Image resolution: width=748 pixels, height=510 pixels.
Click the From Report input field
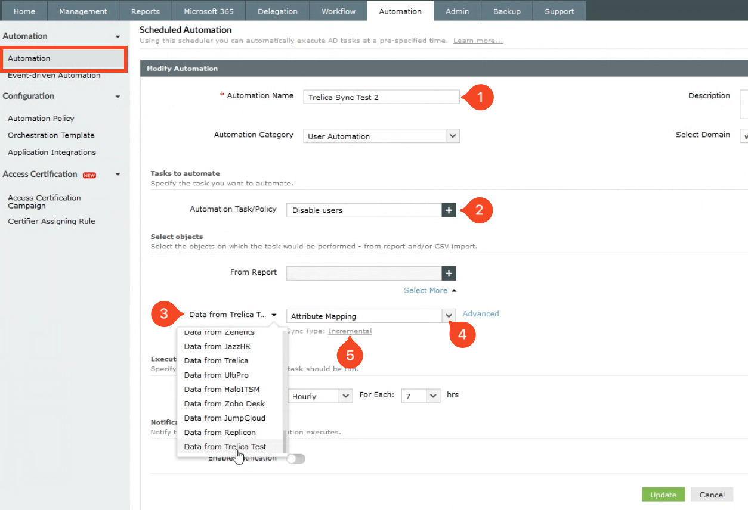tap(364, 273)
